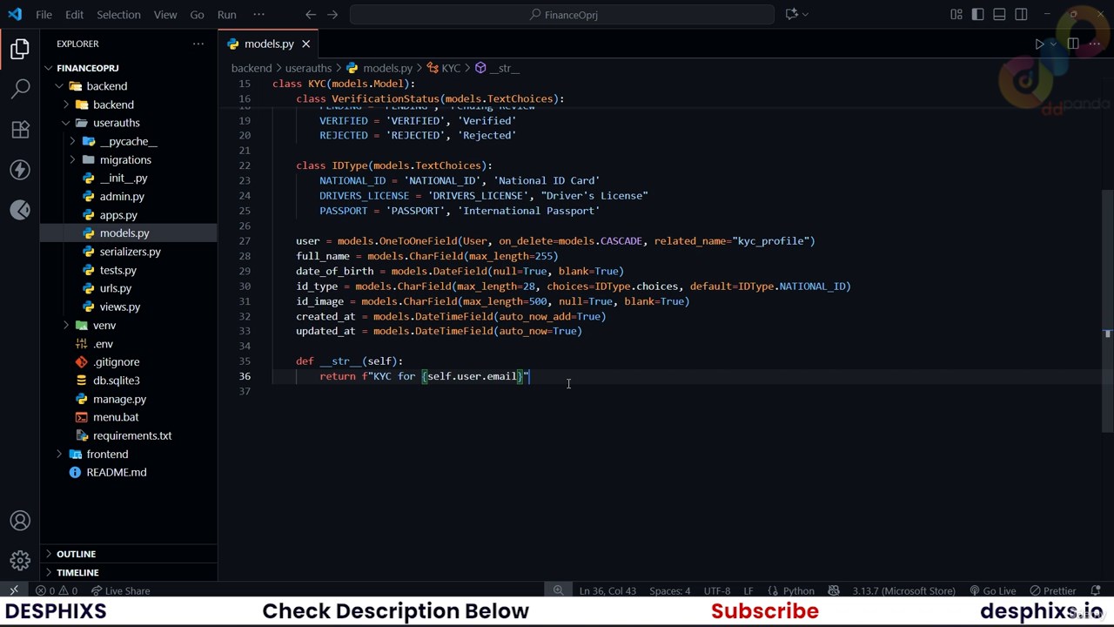Open the Accounts icon in activity bar
Image resolution: width=1114 pixels, height=627 pixels.
pyautogui.click(x=20, y=521)
